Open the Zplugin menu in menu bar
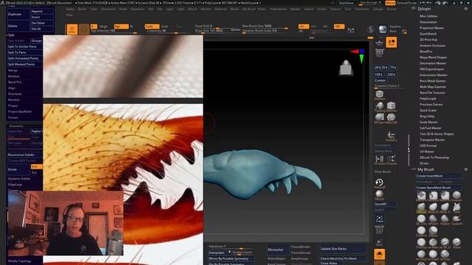The height and width of the screenshot is (265, 472). pyautogui.click(x=378, y=9)
